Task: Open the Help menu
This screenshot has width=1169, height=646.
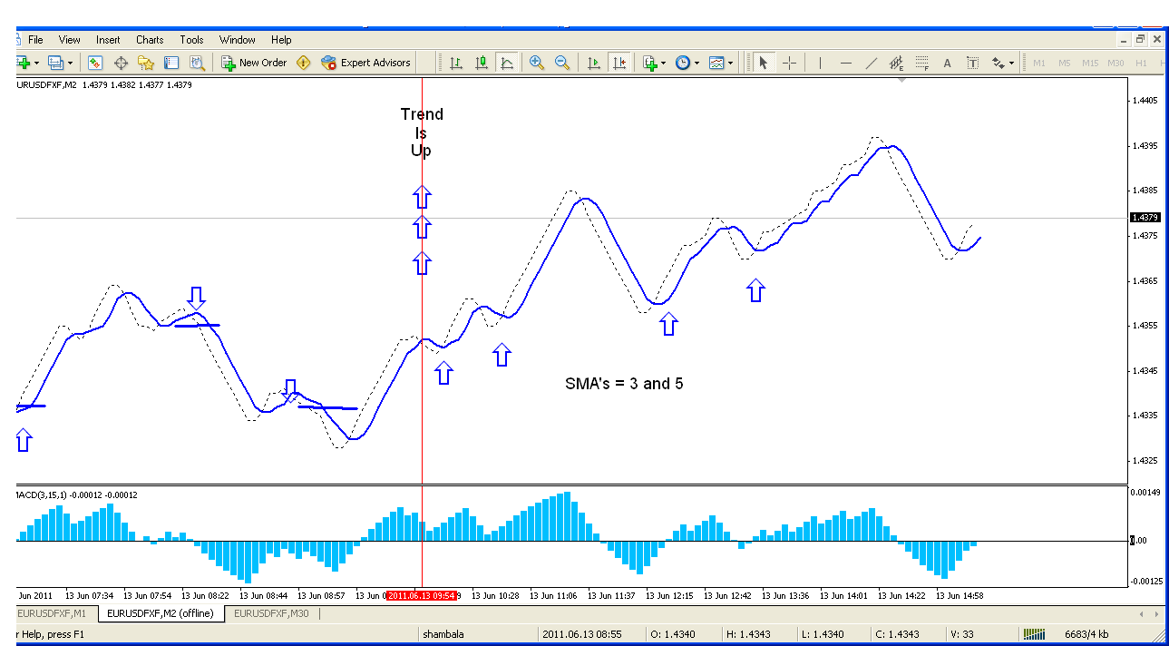Action: point(281,40)
